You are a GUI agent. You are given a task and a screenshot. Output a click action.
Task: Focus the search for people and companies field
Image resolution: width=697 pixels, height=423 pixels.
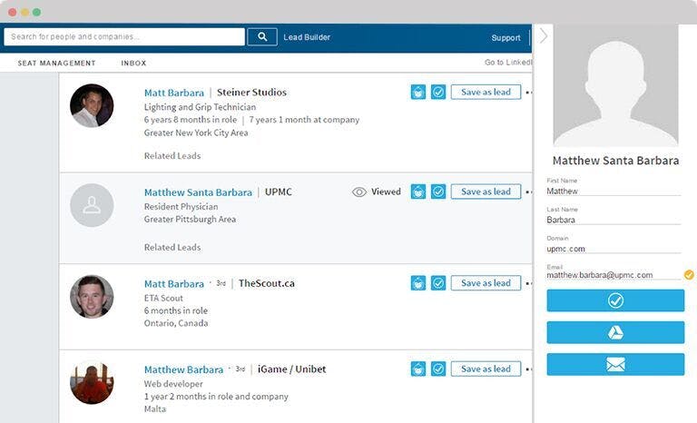(x=124, y=37)
